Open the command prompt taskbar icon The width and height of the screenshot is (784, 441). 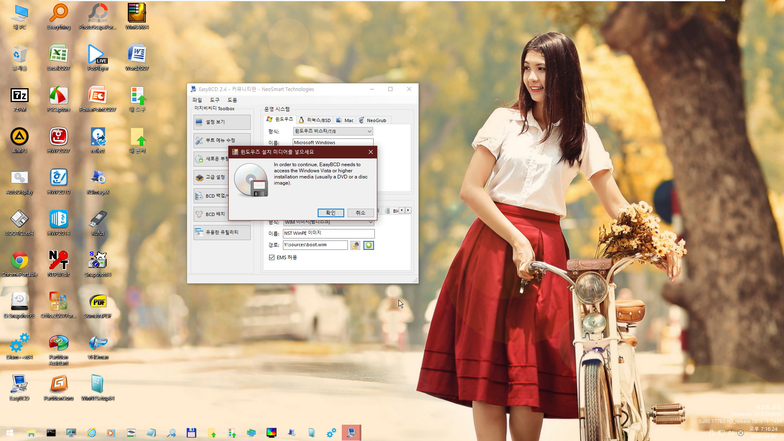(x=51, y=433)
